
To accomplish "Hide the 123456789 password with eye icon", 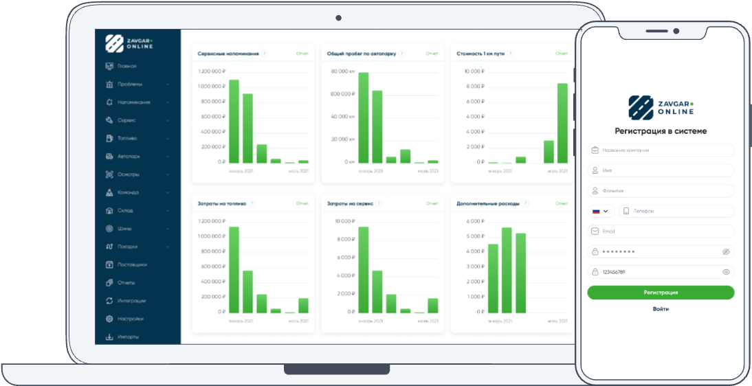I will point(726,272).
